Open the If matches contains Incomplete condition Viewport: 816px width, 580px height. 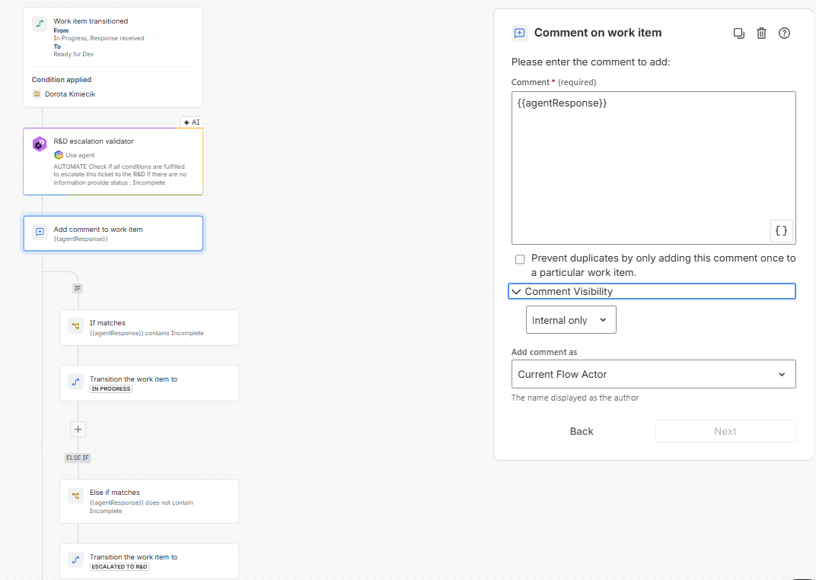[149, 328]
